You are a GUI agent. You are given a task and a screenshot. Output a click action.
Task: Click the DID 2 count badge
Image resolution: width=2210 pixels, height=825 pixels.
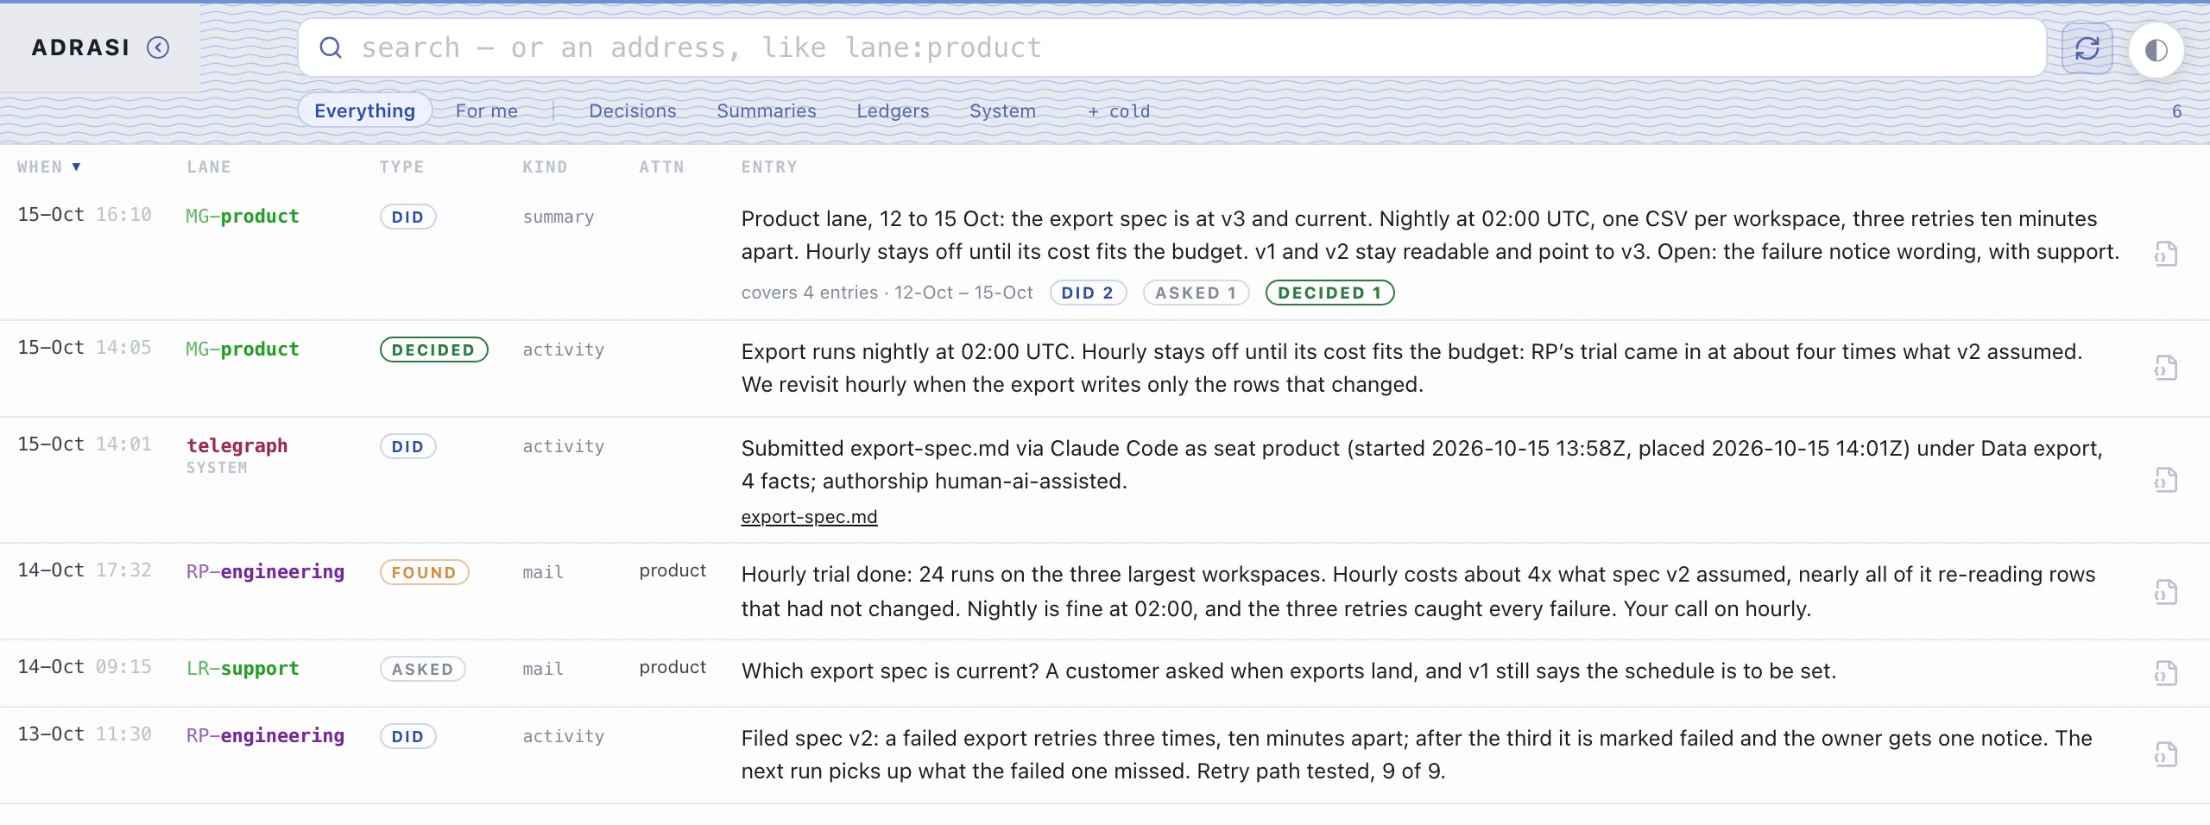[1088, 293]
